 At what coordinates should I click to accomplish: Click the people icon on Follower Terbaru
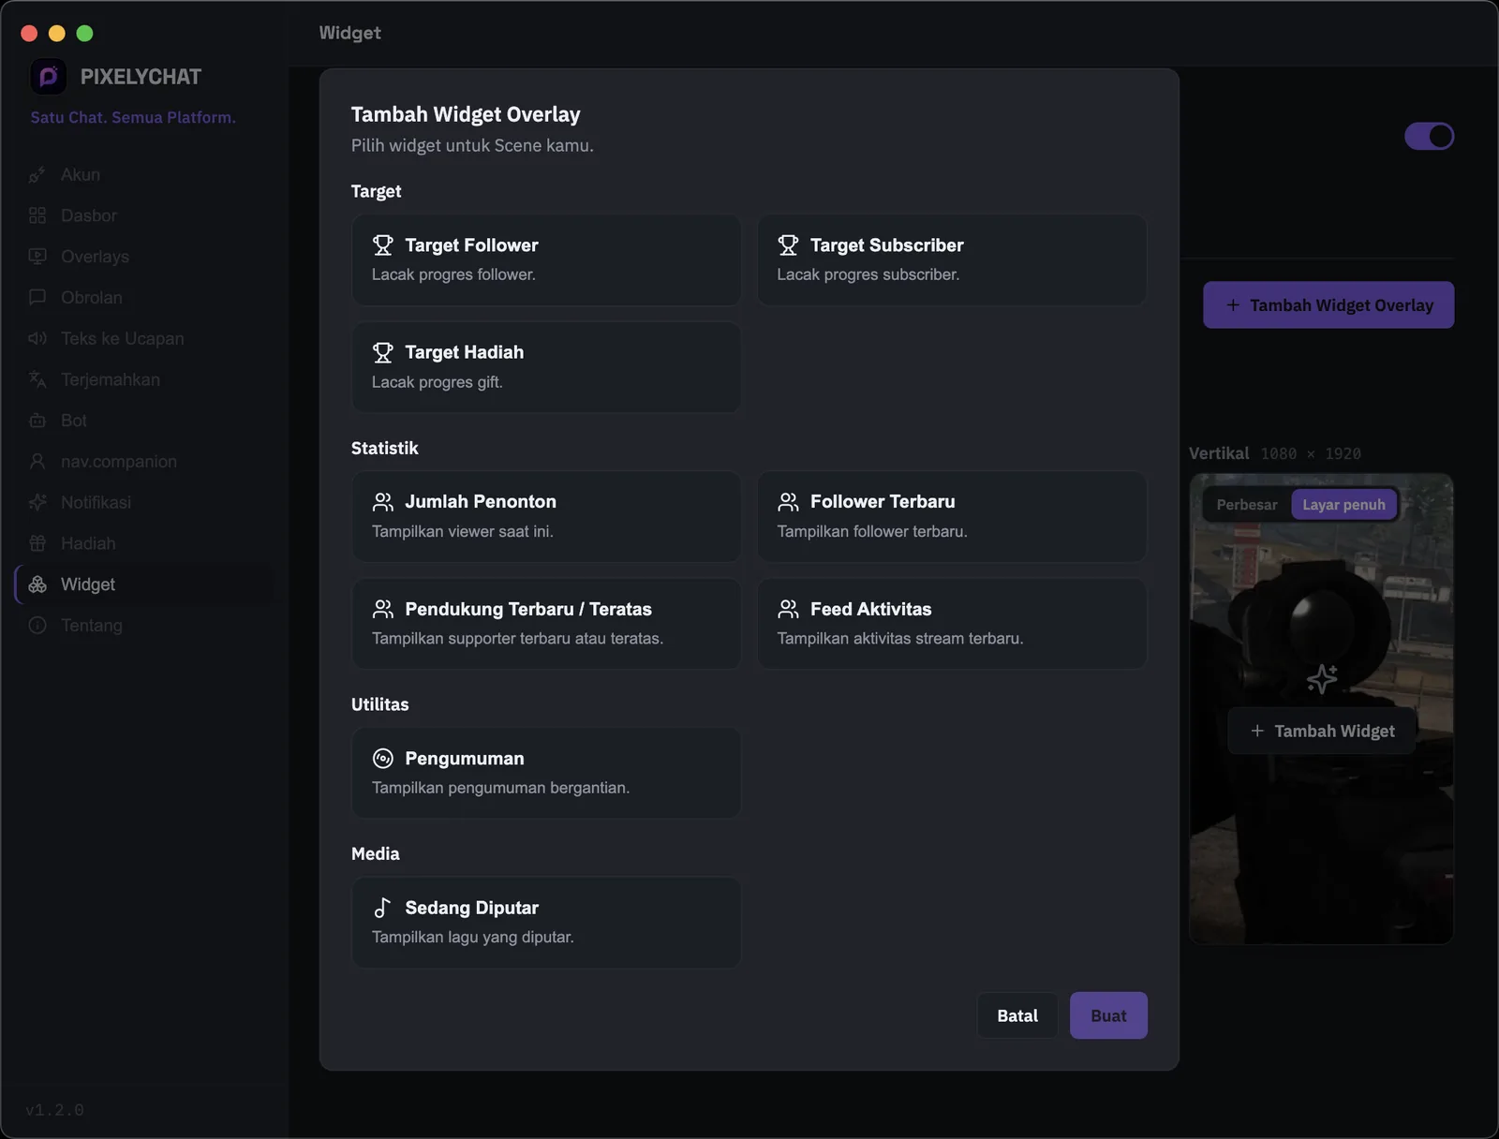pos(788,502)
